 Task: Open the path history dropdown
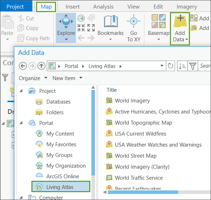pos(162,66)
